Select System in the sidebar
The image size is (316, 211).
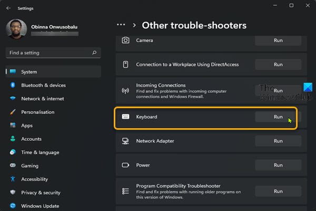pos(29,72)
